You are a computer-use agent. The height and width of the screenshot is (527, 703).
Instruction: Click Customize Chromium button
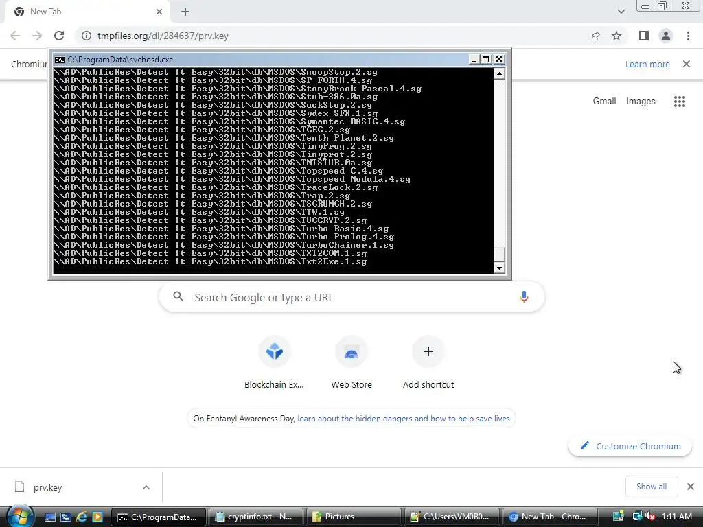(630, 446)
